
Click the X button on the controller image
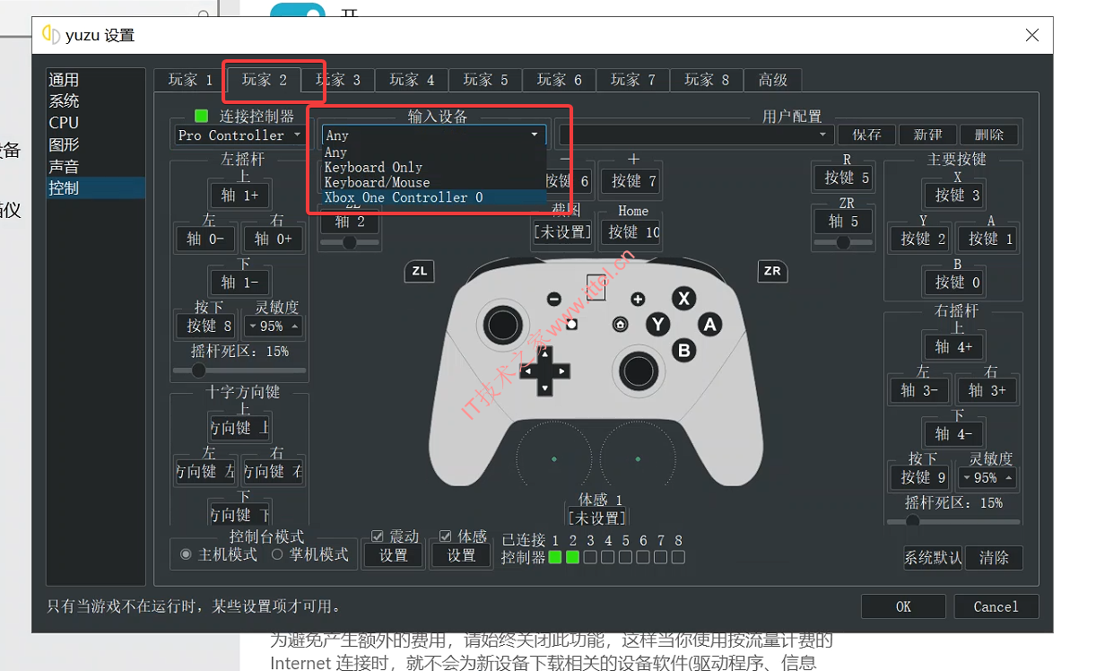click(684, 299)
